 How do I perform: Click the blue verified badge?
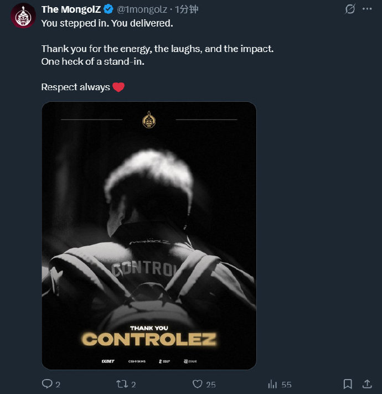(x=107, y=9)
